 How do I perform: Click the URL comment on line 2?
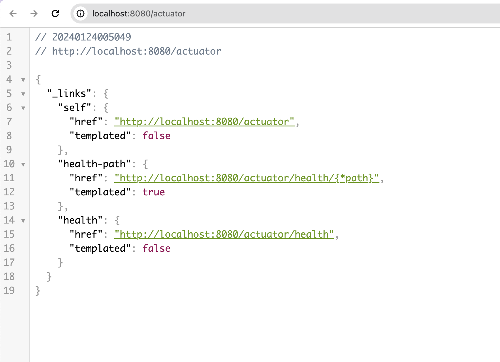(136, 51)
